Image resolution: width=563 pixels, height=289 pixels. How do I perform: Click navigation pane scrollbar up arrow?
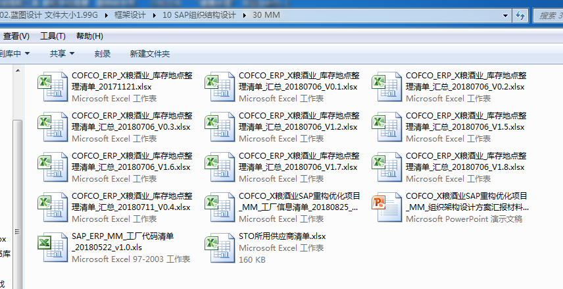coord(18,71)
